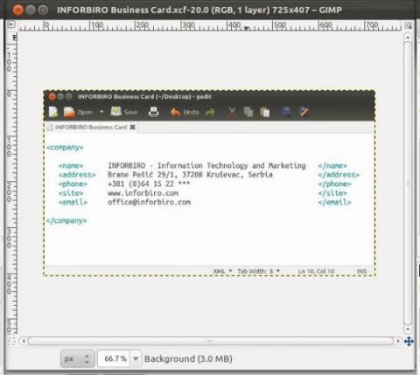Click the printer icon in gedit toolbar
The height and width of the screenshot is (375, 420).
tap(153, 112)
